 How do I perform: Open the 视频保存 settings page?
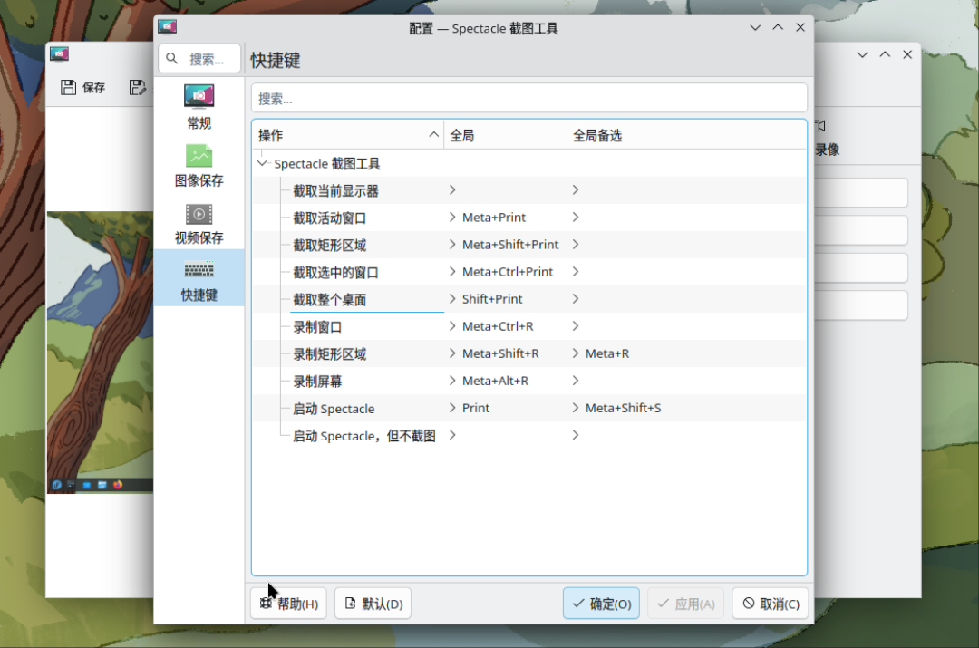(x=199, y=223)
